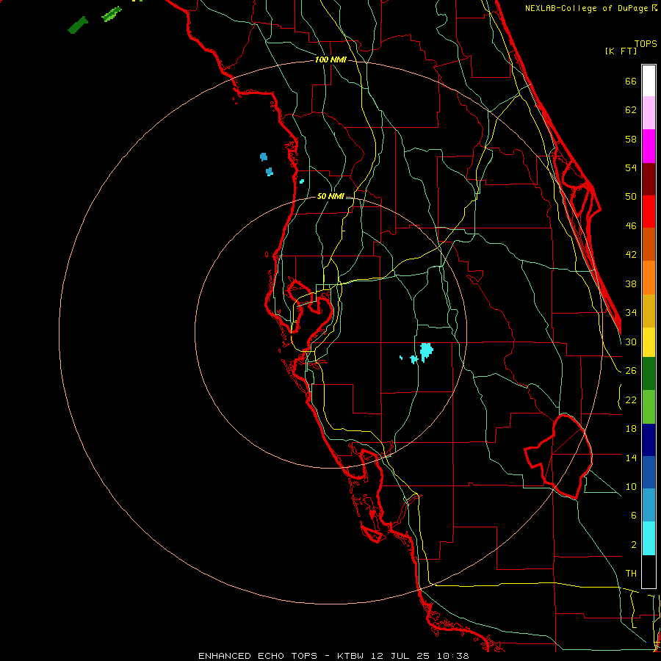Click the large cyan echo inside 50 NMI ring

coord(426,352)
